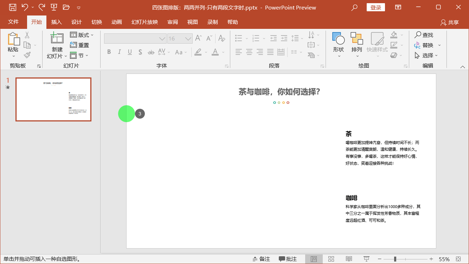Click the Save icon in quick access toolbar
The image size is (469, 264).
12,7
